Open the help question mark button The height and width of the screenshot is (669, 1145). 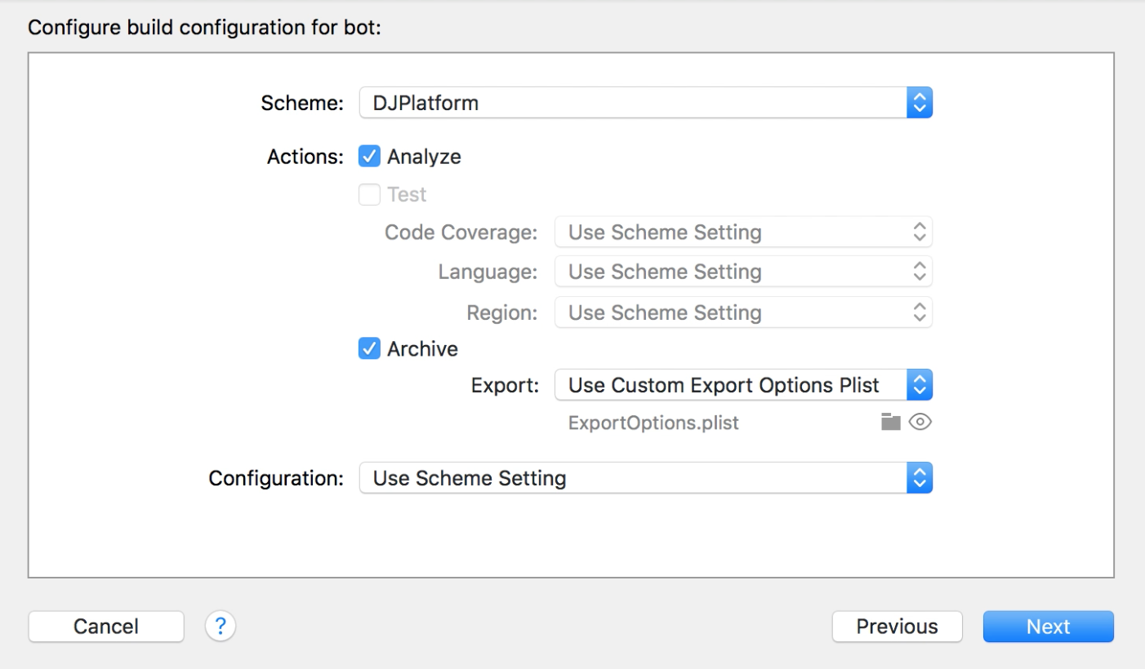coord(220,626)
